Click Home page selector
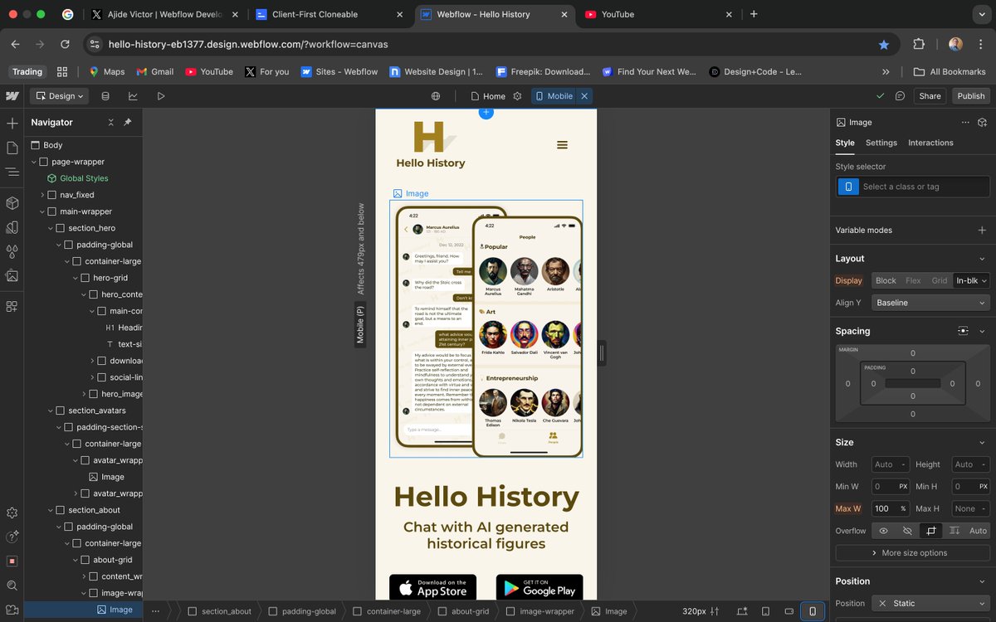This screenshot has width=996, height=622. click(488, 96)
